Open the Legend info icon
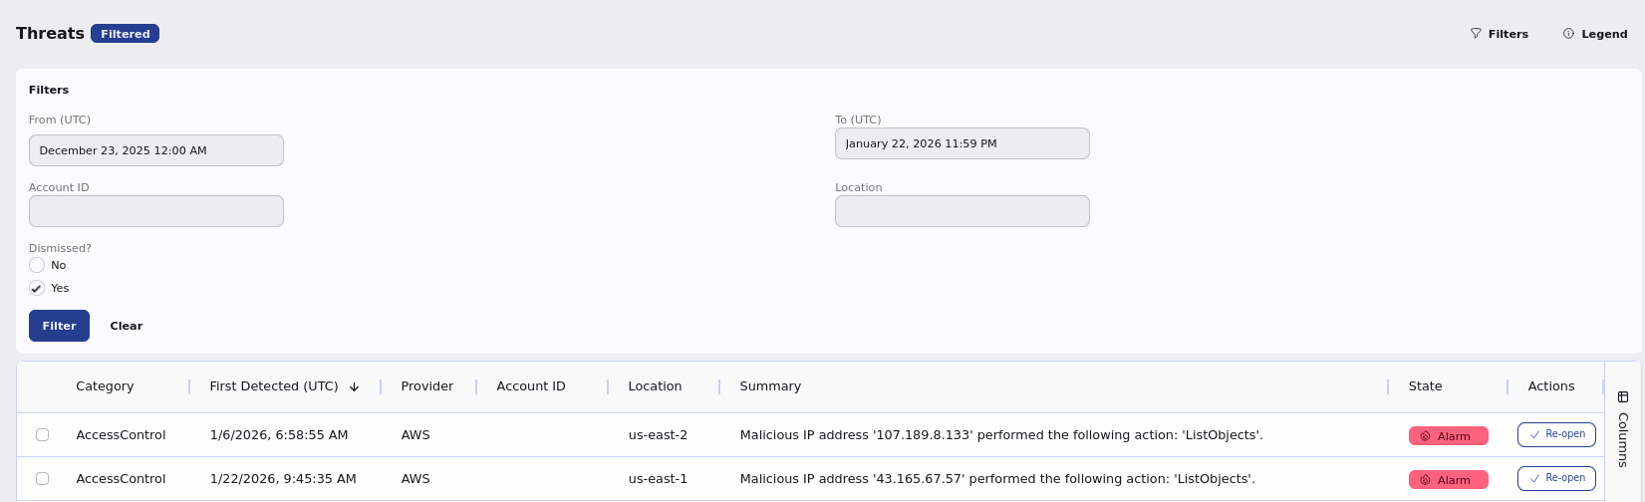This screenshot has width=1645, height=502. tap(1568, 34)
